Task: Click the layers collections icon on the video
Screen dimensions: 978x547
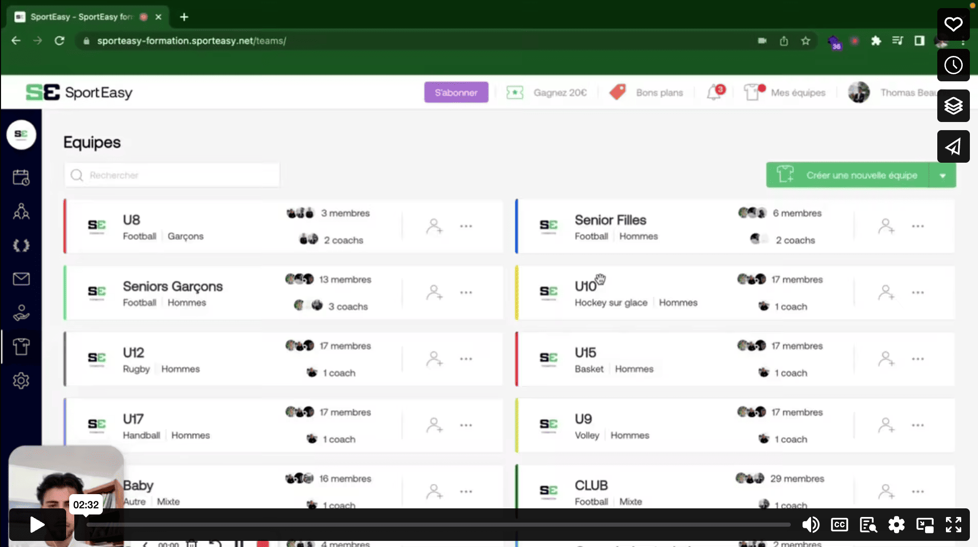Action: pyautogui.click(x=953, y=106)
